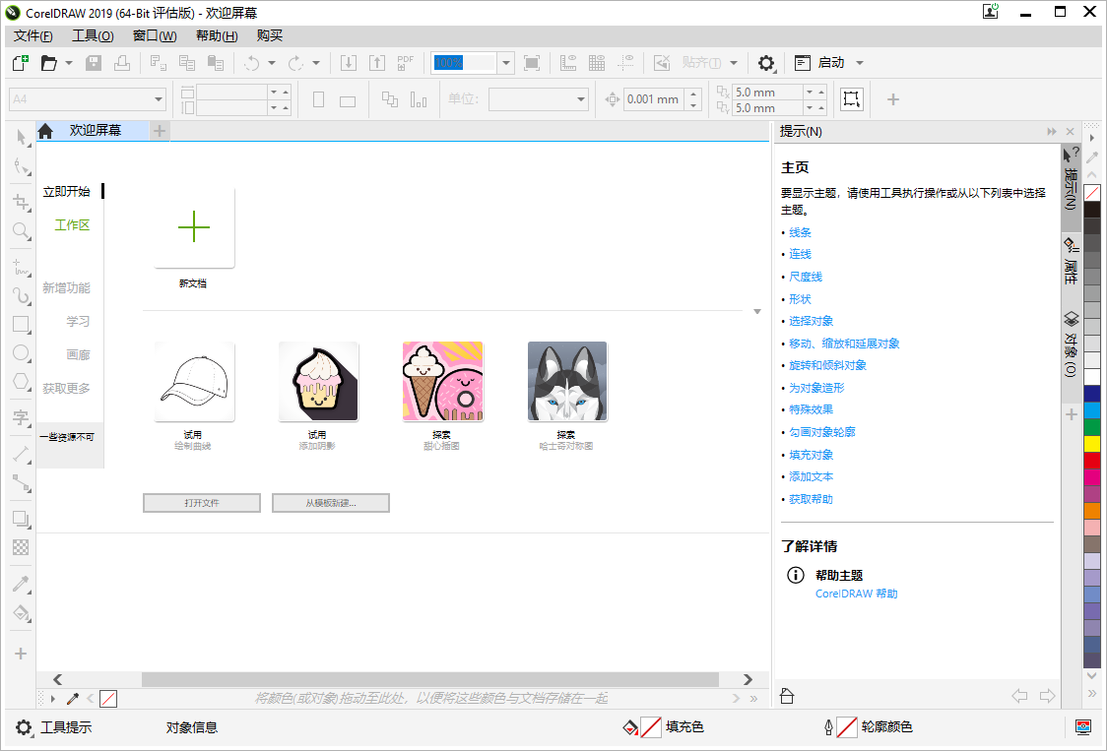The width and height of the screenshot is (1107, 751).
Task: Click the Print icon
Action: pos(122,63)
